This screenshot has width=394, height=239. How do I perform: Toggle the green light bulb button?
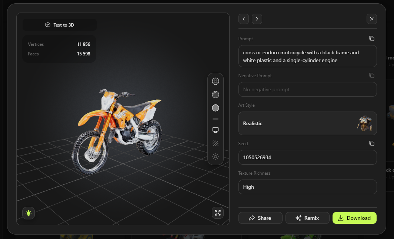click(29, 213)
